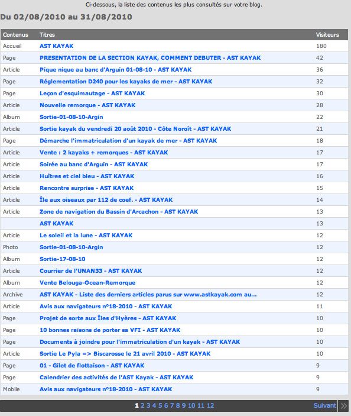Open Île aux oiseaux par 112 de coef. link
This screenshot has width=351, height=416.
[x=106, y=200]
